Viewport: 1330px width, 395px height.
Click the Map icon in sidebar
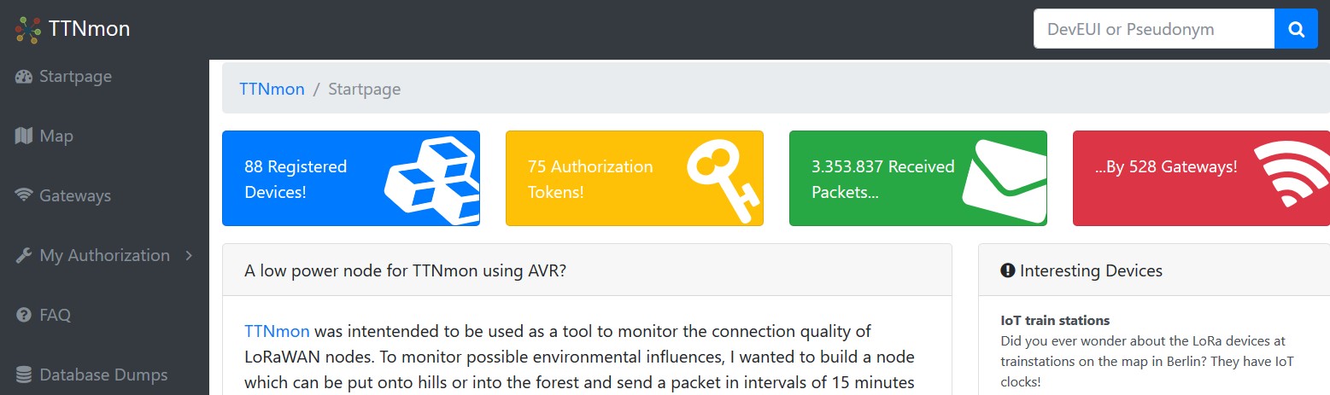click(x=24, y=136)
